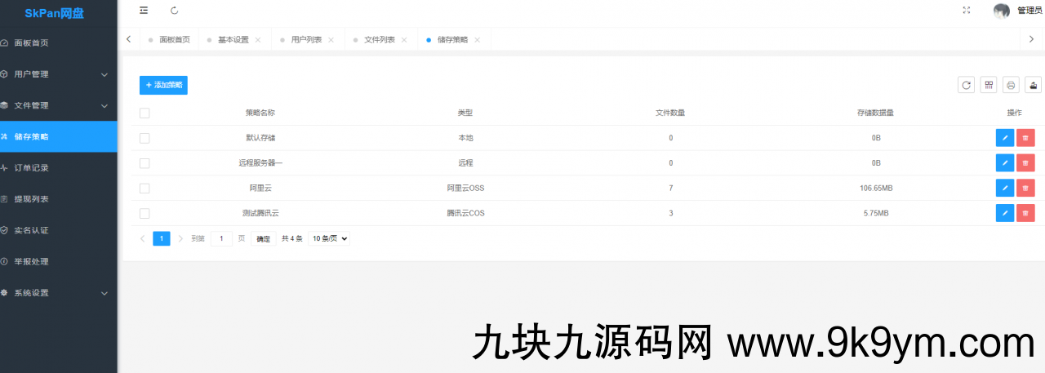The image size is (1045, 373).
Task: Select all rows with header checkbox
Action: pos(145,113)
